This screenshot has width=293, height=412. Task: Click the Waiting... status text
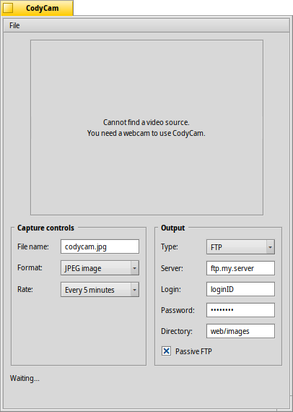pyautogui.click(x=25, y=378)
